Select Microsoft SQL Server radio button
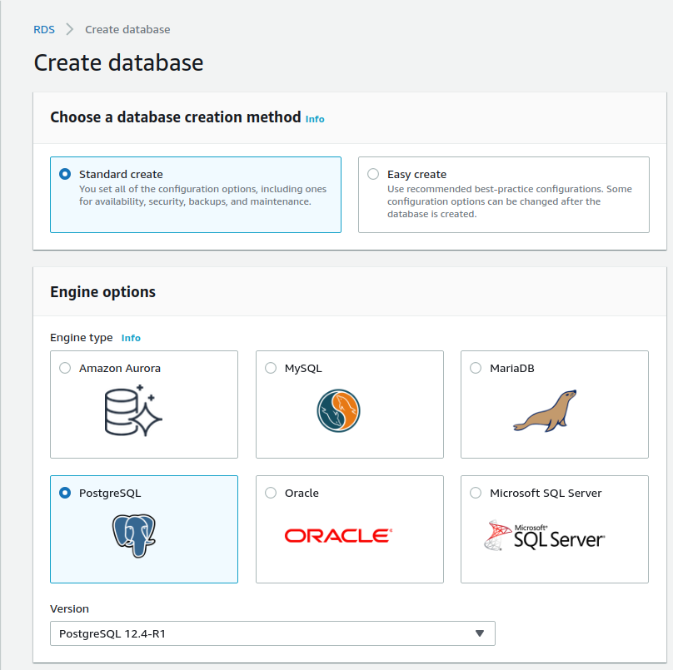 point(476,493)
